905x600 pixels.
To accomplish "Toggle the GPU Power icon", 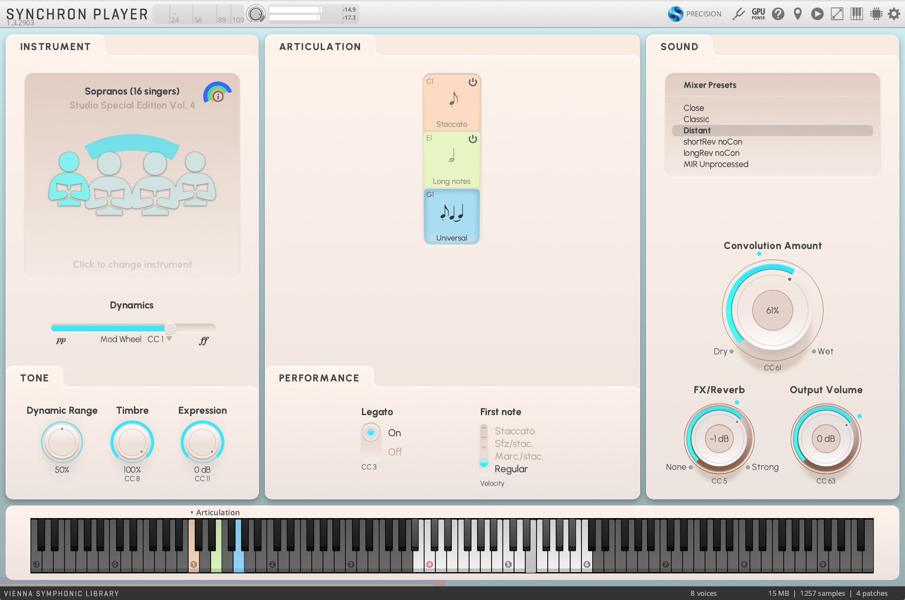I will pyautogui.click(x=758, y=14).
